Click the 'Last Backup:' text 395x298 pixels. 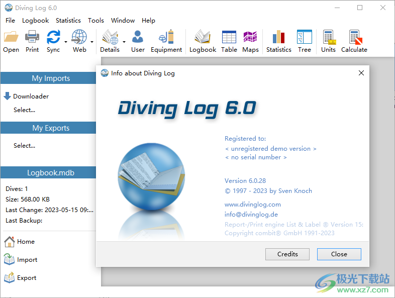pos(24,221)
